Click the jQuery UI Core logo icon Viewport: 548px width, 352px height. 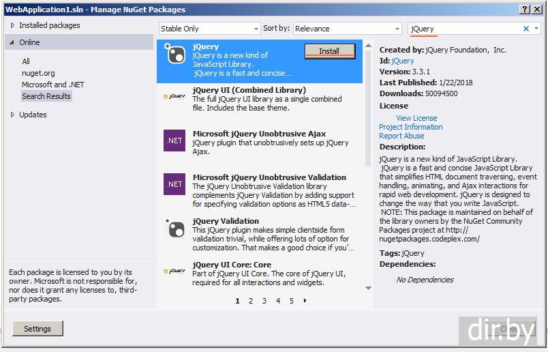(x=174, y=271)
